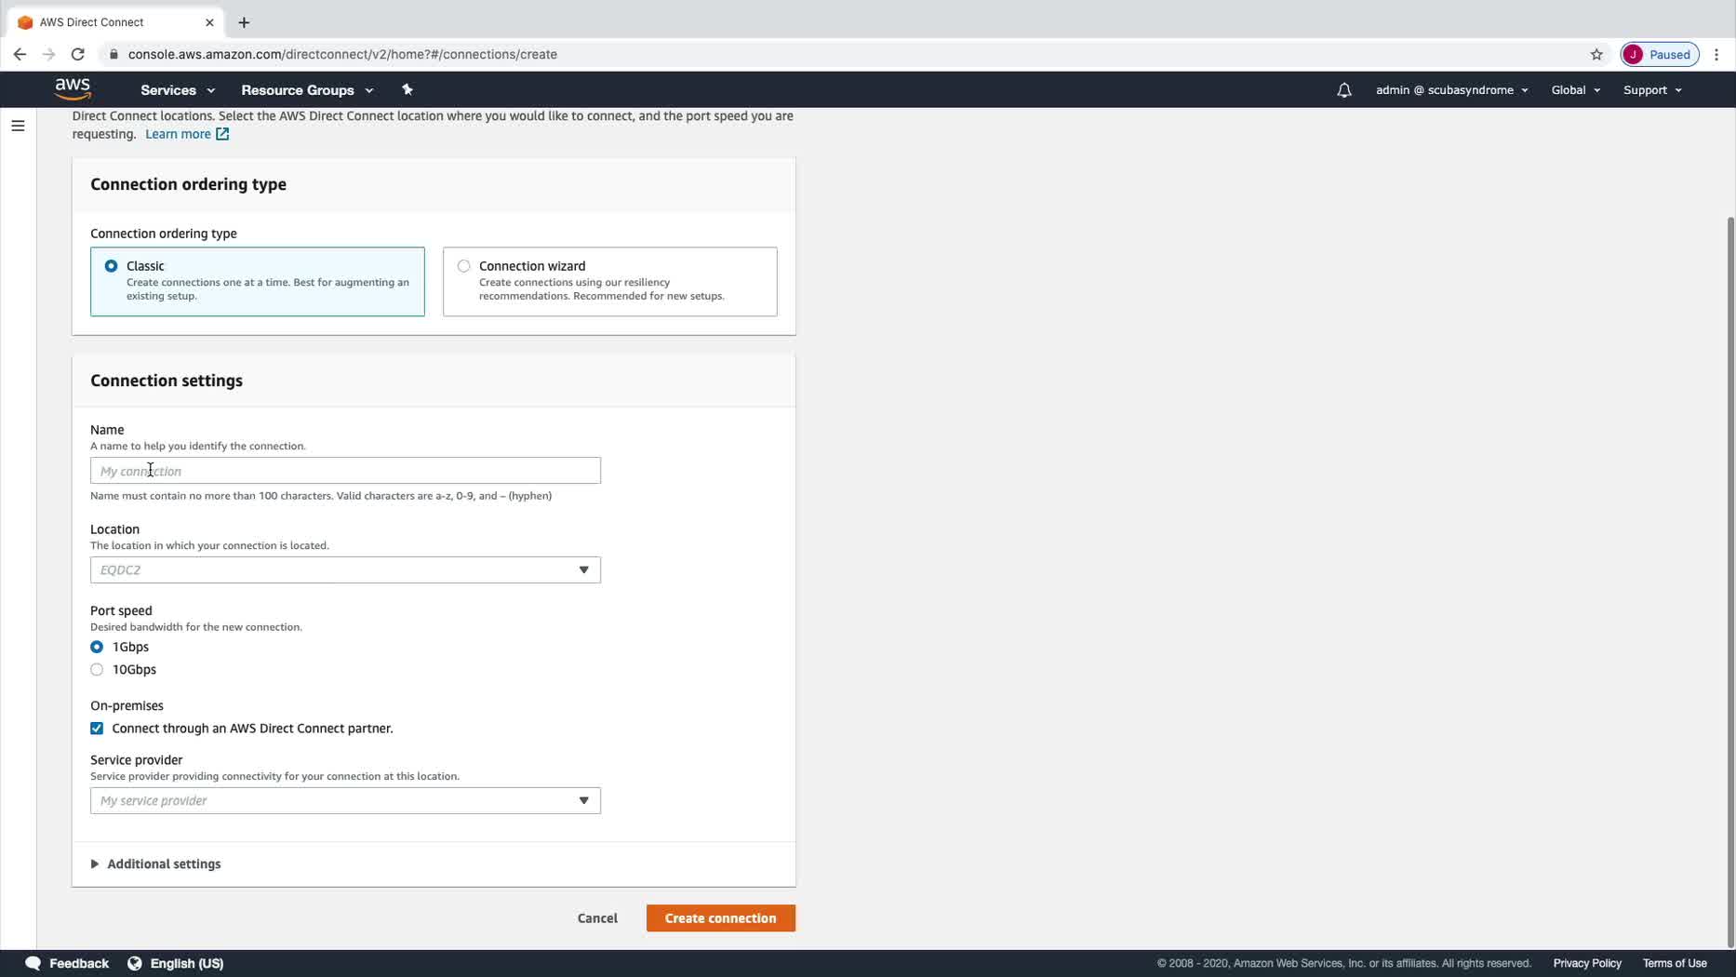1736x977 pixels.
Task: Bookmark this page with the star icon
Action: tap(1596, 54)
